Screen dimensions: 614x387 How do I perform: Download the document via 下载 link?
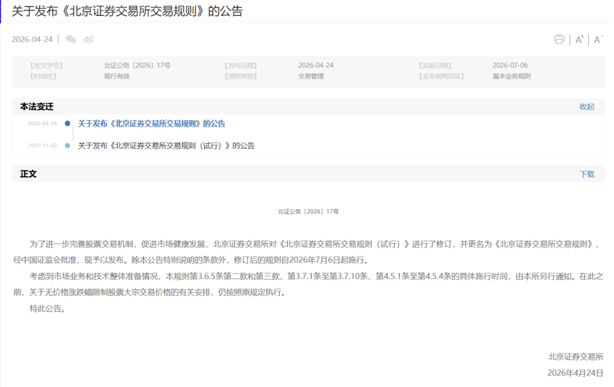(x=587, y=174)
